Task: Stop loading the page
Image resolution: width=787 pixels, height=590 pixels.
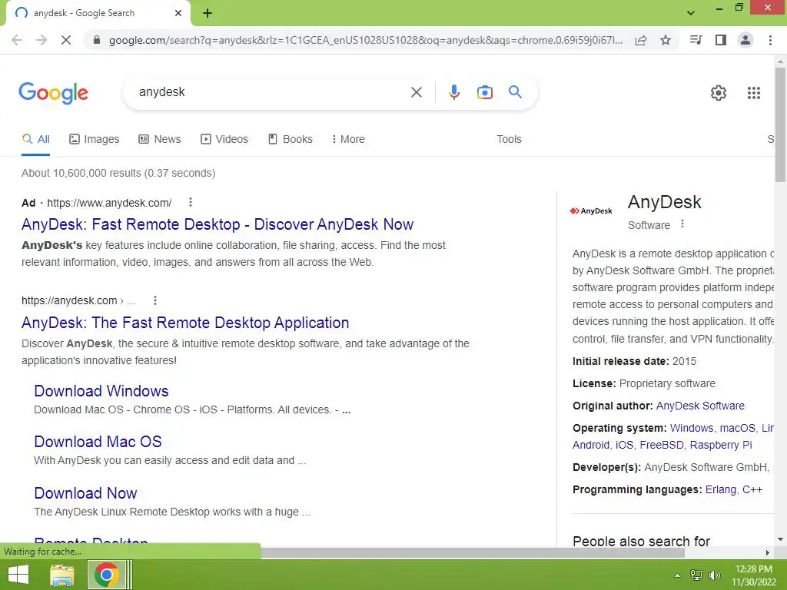Action: (x=66, y=40)
